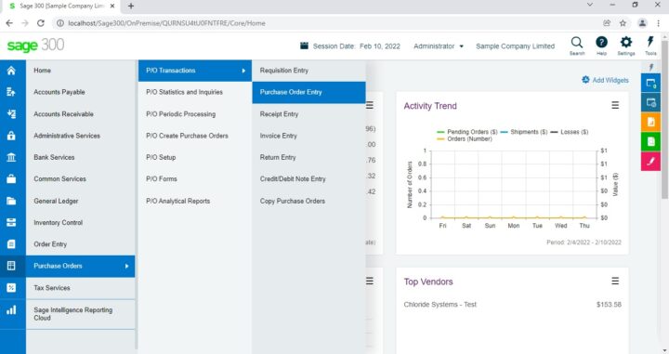Open P/O Forms
The width and height of the screenshot is (669, 354).
[195, 178]
